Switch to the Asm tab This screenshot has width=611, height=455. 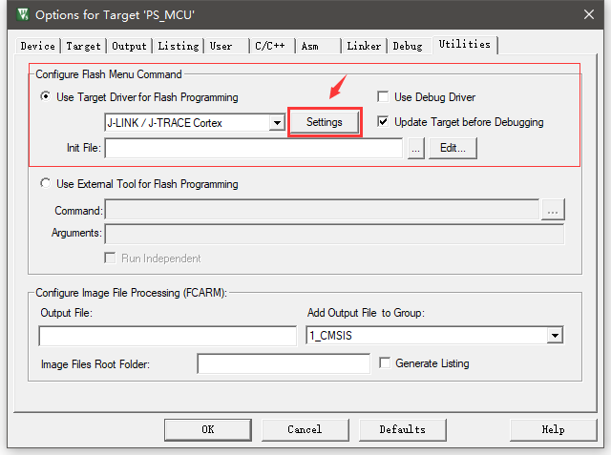tap(318, 46)
